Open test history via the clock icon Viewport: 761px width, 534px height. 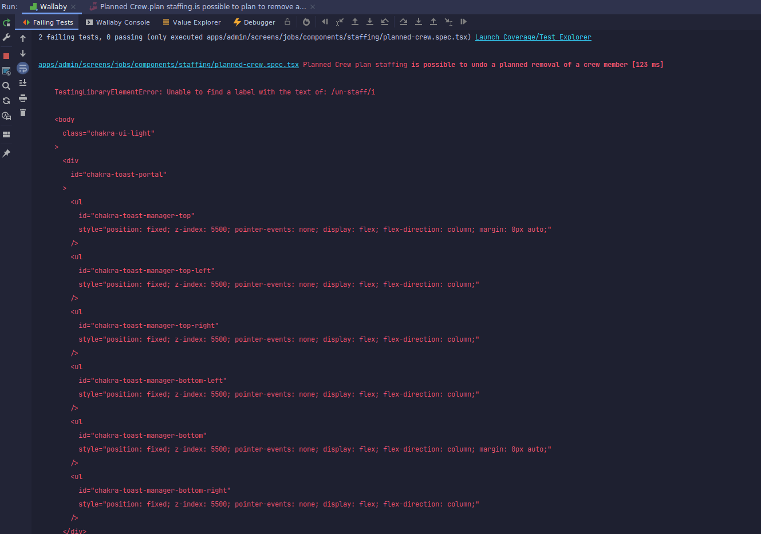tap(7, 116)
